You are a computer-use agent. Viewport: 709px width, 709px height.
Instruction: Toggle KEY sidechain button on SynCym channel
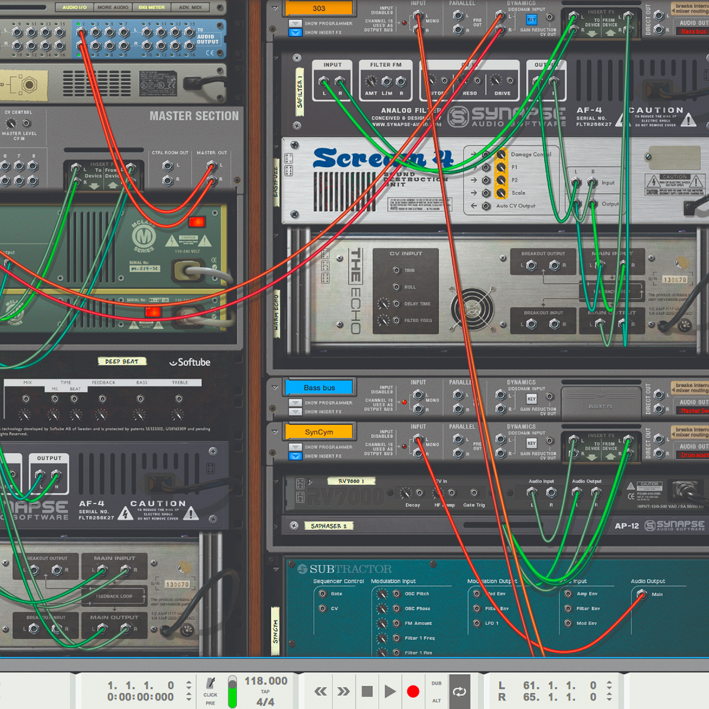tap(532, 443)
